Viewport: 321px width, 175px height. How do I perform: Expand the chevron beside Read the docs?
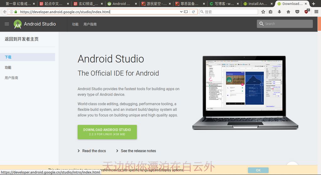tap(79, 151)
